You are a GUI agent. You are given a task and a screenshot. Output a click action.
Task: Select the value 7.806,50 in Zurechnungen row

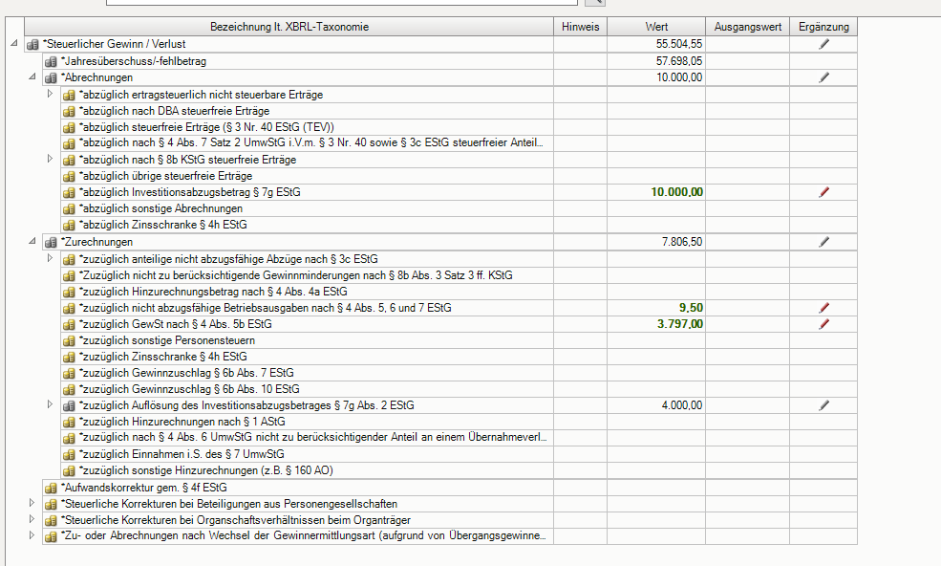[682, 242]
